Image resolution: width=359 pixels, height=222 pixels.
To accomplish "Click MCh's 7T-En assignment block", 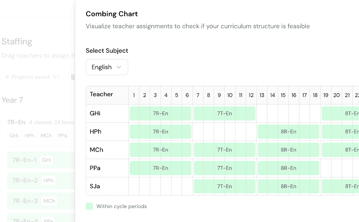I will point(224,150).
